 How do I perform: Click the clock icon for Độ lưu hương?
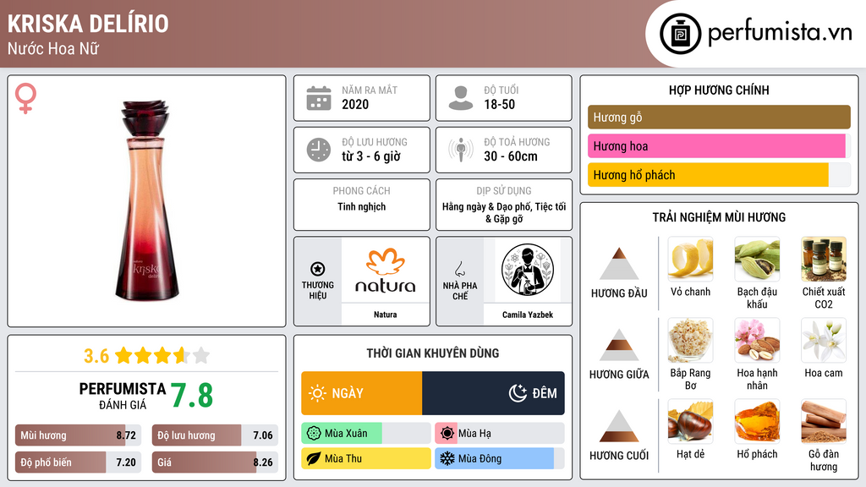click(319, 150)
